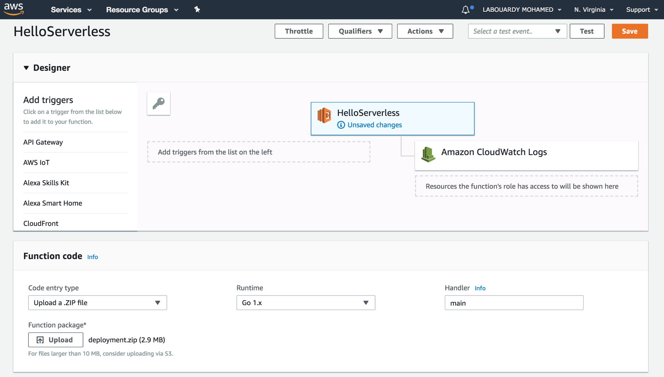Click the Throttle button
The width and height of the screenshot is (664, 377).
coord(299,31)
